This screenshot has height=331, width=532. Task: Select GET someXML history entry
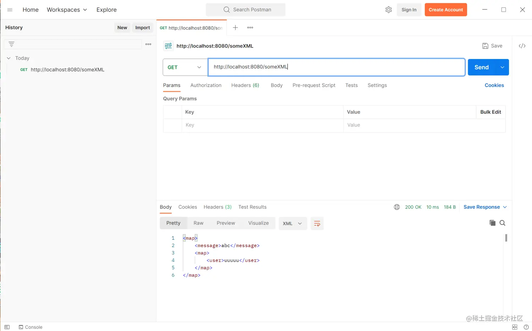point(62,70)
